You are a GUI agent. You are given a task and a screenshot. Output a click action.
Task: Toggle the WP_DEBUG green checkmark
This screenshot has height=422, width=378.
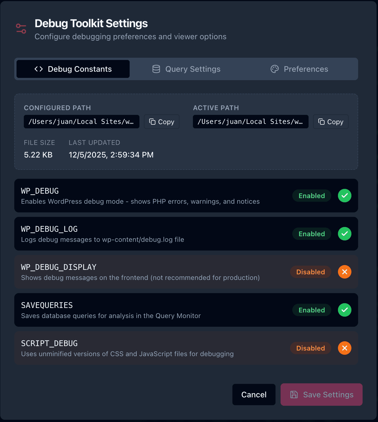coord(345,196)
